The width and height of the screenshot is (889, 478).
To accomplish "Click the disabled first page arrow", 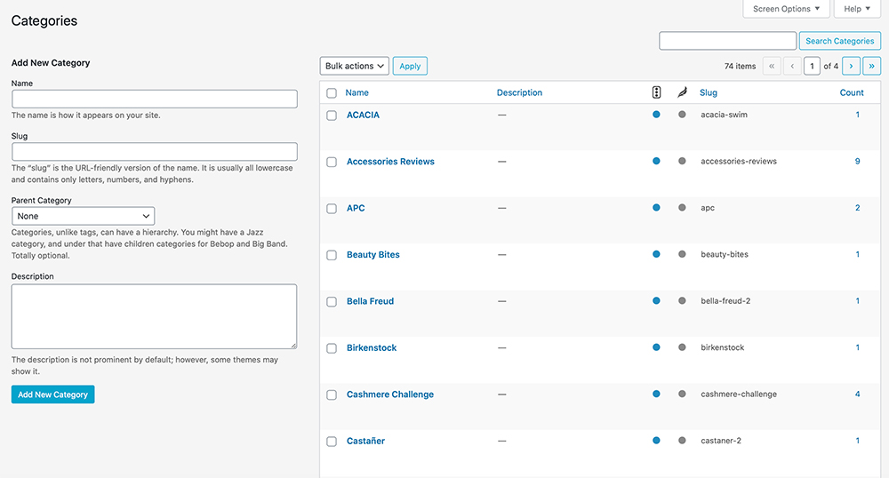I will coord(772,67).
